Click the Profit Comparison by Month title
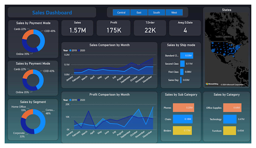This screenshot has height=148, width=256. pyautogui.click(x=110, y=95)
